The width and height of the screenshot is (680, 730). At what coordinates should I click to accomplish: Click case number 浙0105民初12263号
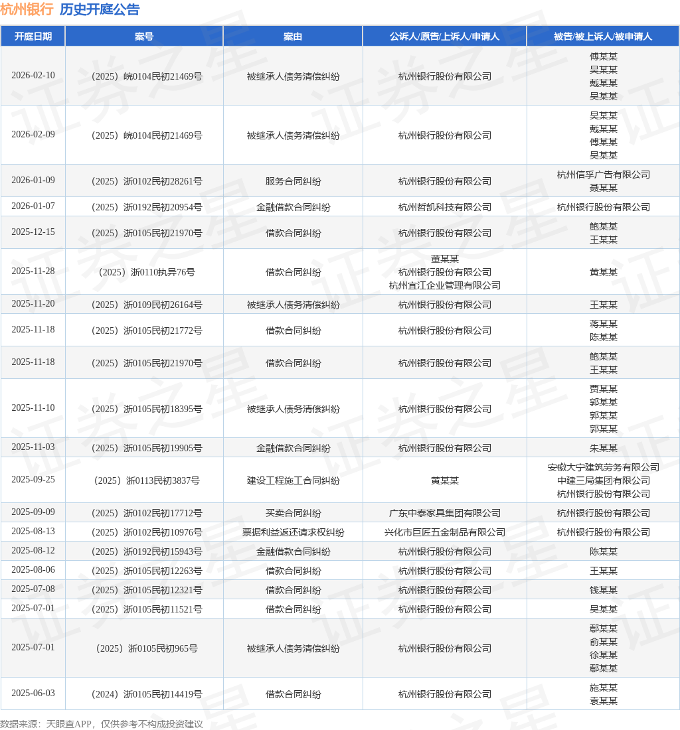(147, 571)
